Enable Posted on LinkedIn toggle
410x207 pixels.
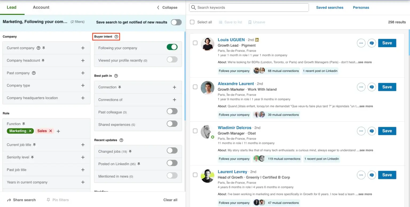[x=172, y=163]
